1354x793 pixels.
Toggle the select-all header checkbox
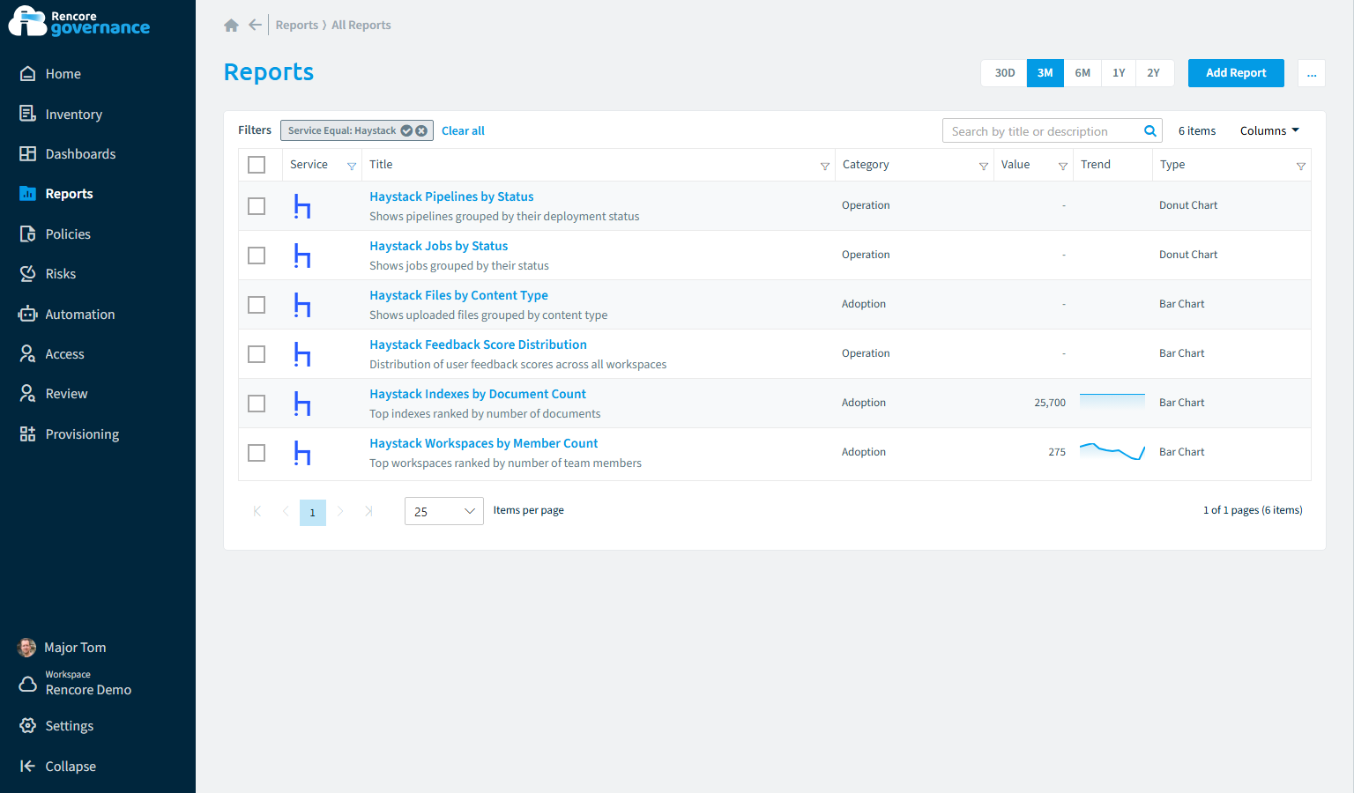click(x=257, y=165)
